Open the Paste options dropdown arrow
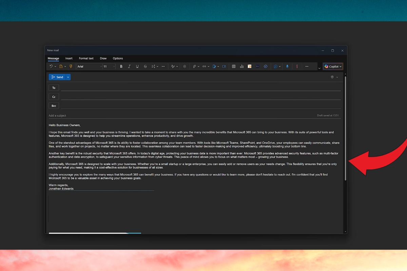The width and height of the screenshot is (407, 271). (65, 66)
